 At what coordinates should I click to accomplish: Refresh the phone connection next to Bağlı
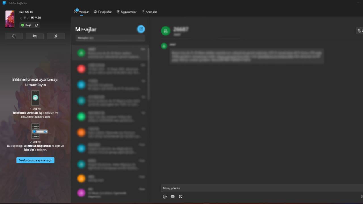(36, 25)
